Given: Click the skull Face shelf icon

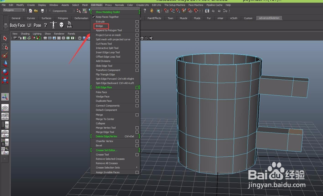Looking at the screenshot, I should (x=61, y=25).
